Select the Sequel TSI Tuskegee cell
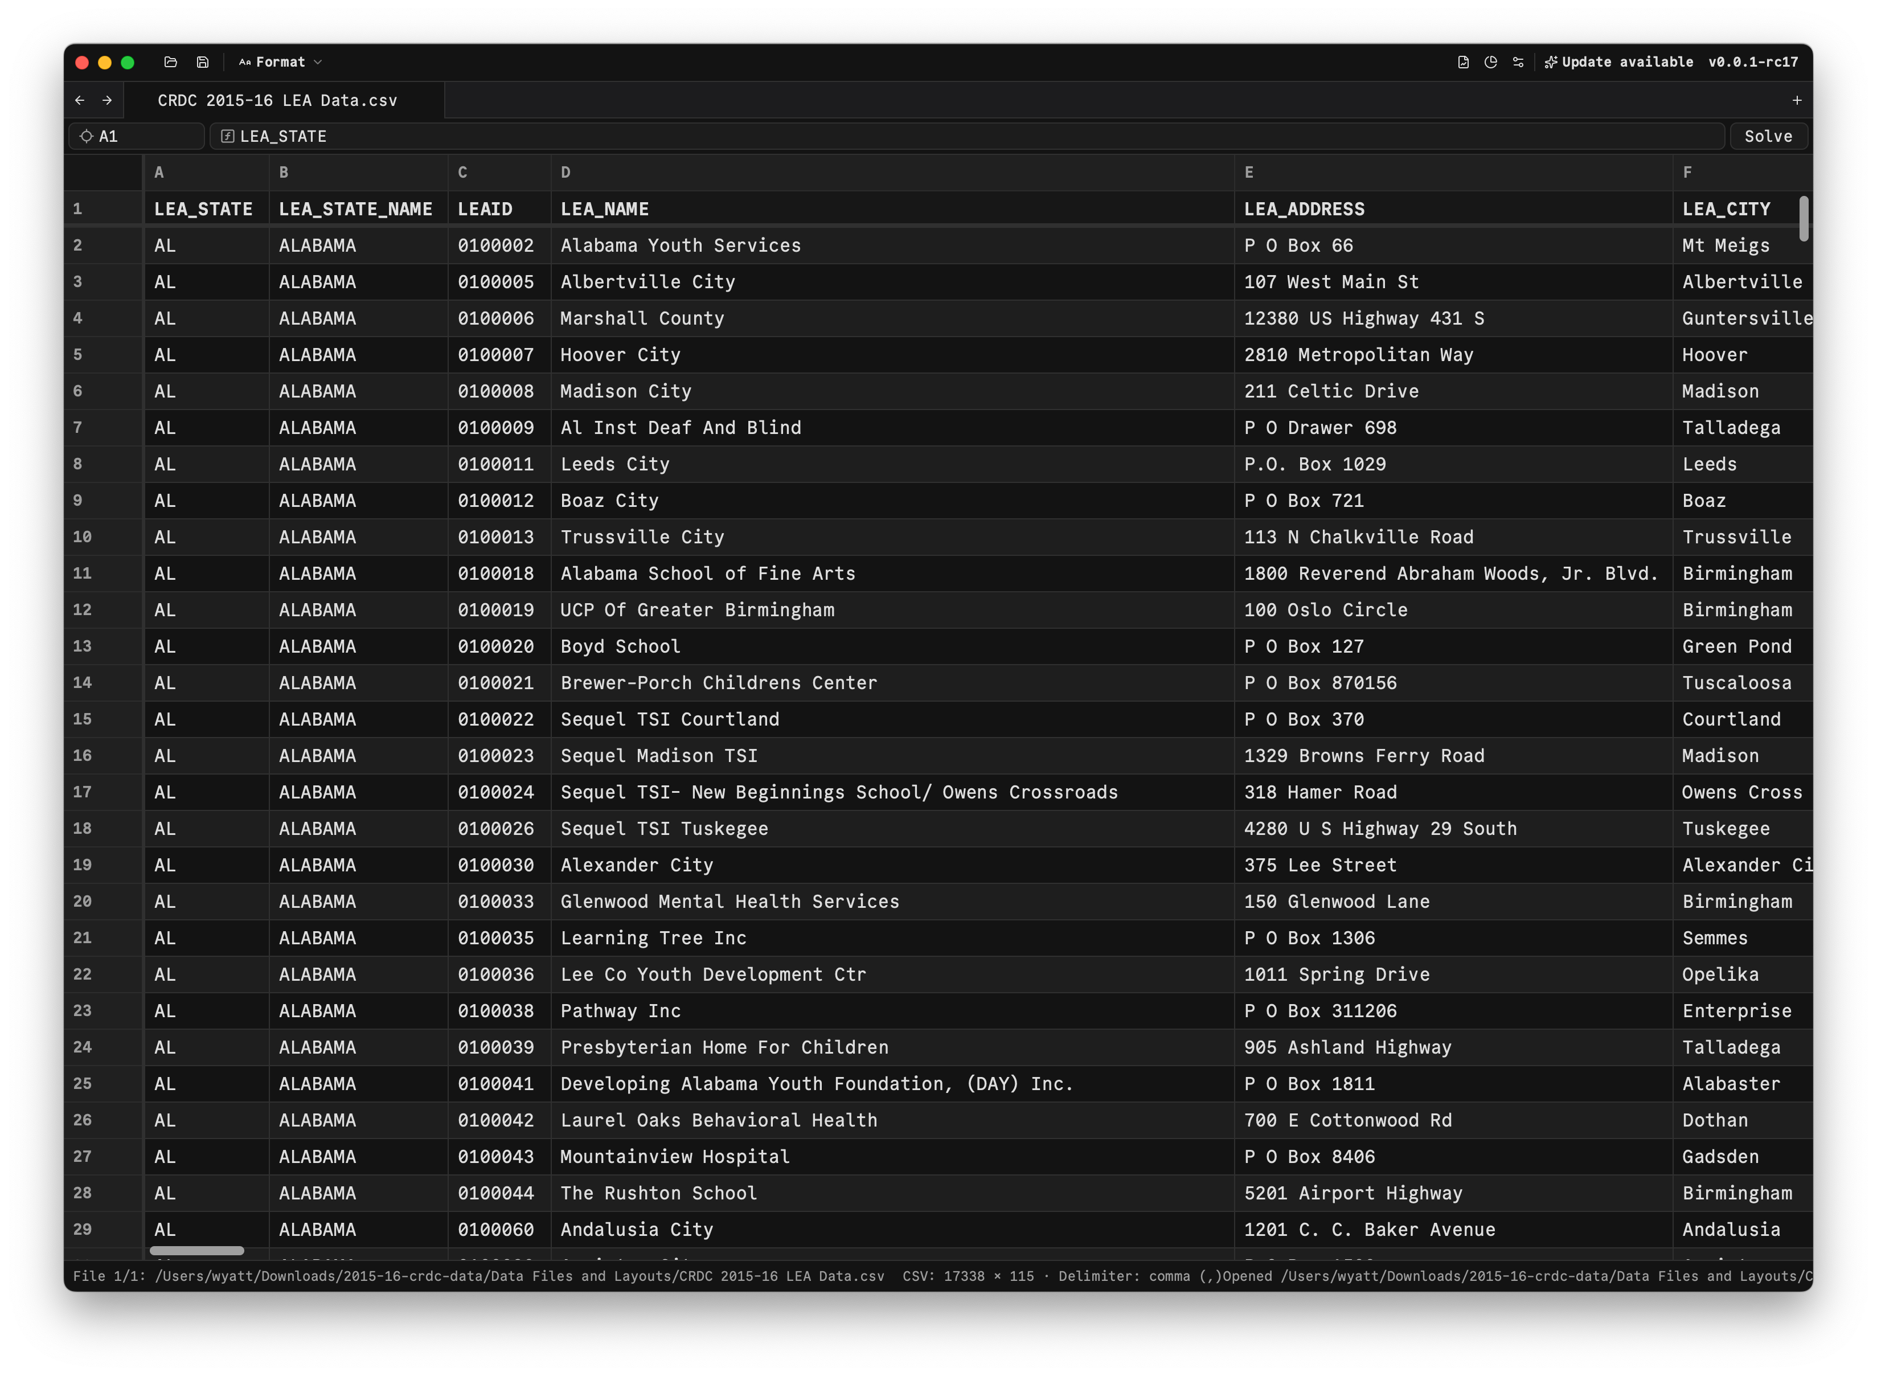 892,829
